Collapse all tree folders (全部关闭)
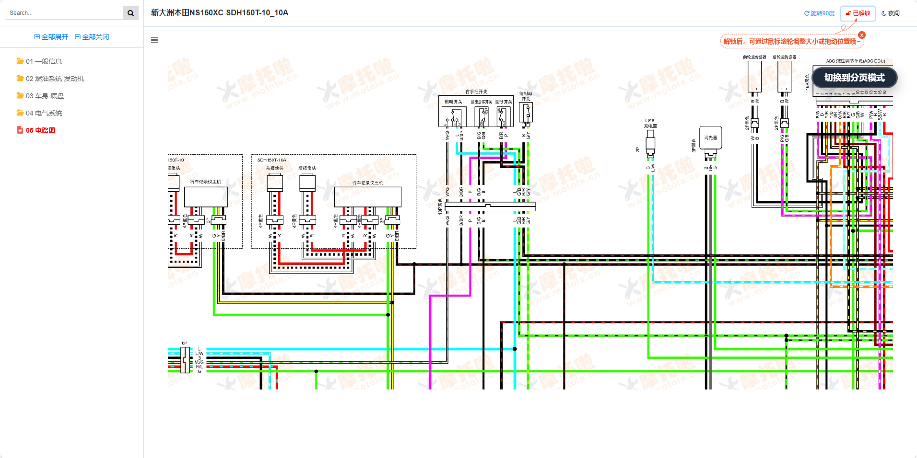The height and width of the screenshot is (458, 917). point(92,37)
